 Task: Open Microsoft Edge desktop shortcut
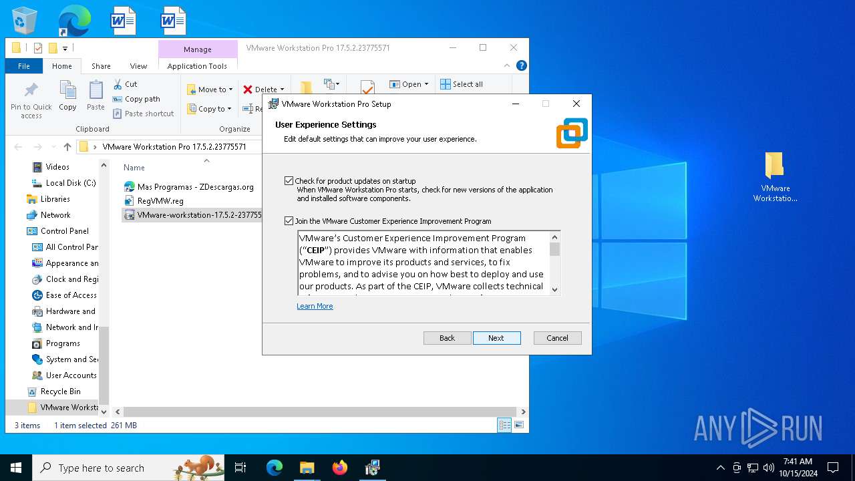74,20
